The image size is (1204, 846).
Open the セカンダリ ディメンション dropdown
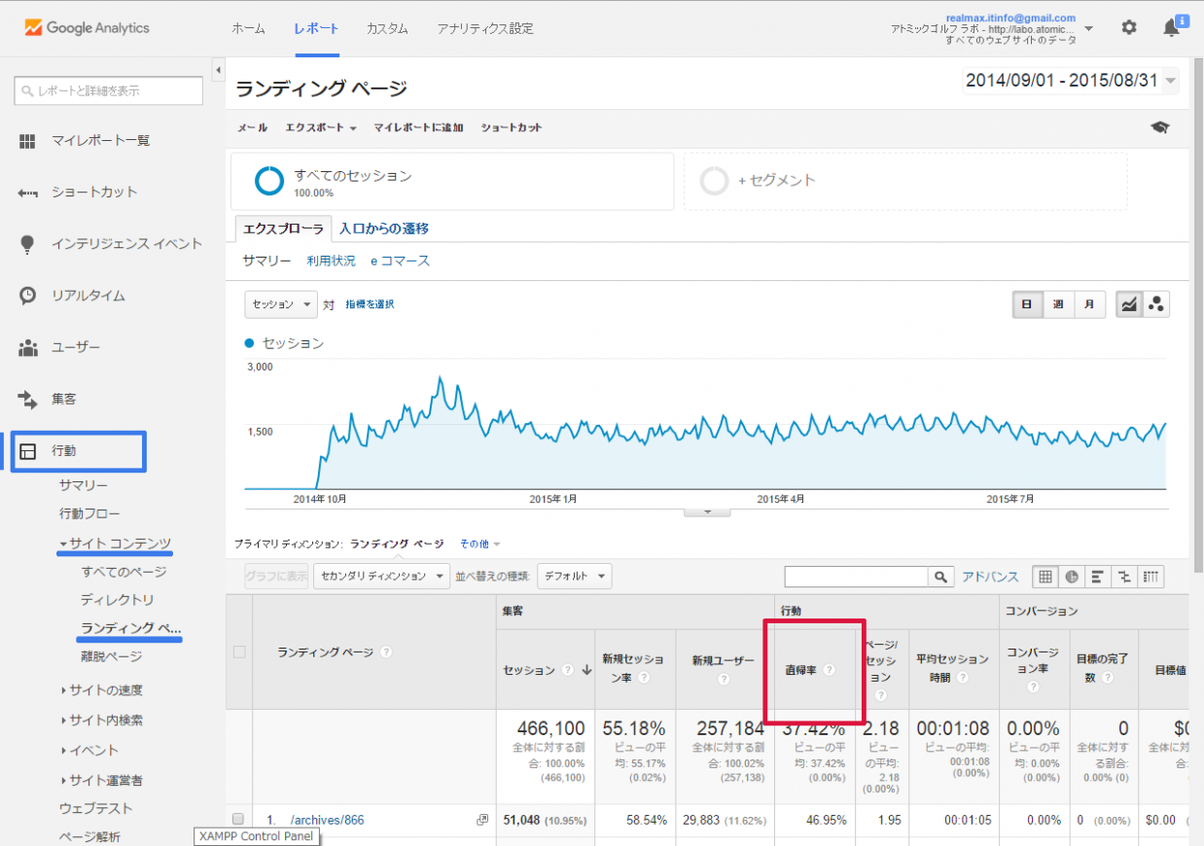pyautogui.click(x=382, y=576)
